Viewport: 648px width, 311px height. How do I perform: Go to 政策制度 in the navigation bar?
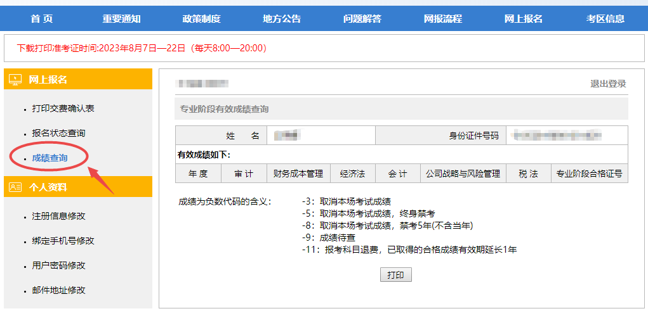pos(201,19)
